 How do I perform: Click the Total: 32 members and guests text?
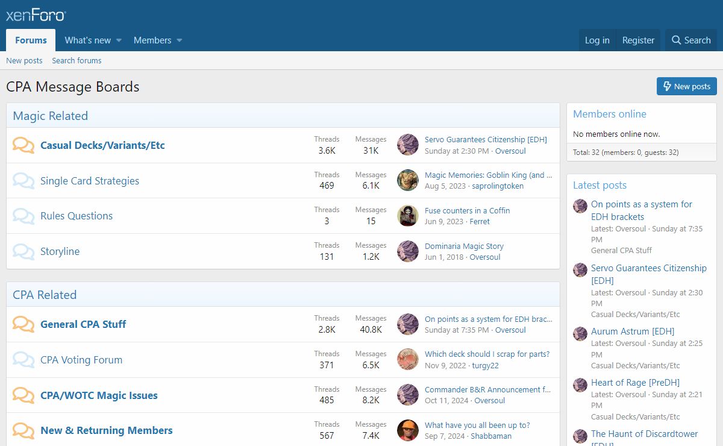[625, 152]
